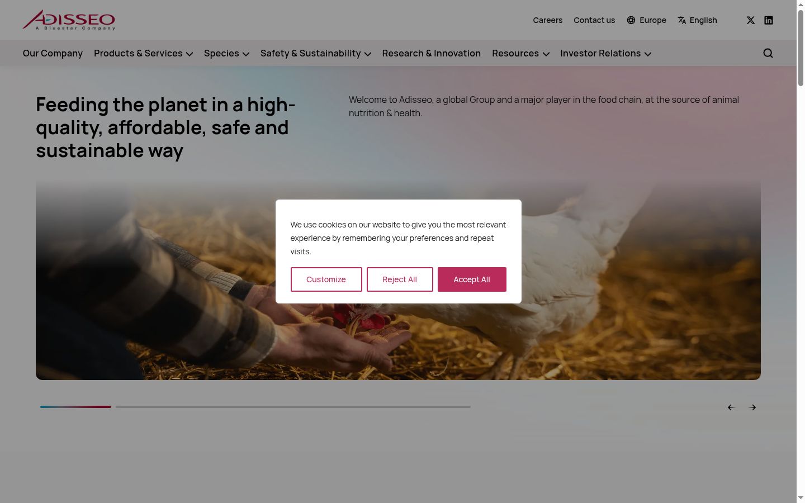
Task: Click the cookie notice message text
Action: pos(398,238)
